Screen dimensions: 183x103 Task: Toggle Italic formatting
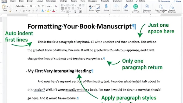pos(20,11)
